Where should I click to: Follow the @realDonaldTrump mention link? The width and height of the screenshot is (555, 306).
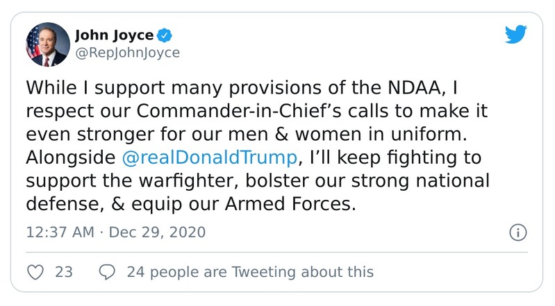(209, 156)
